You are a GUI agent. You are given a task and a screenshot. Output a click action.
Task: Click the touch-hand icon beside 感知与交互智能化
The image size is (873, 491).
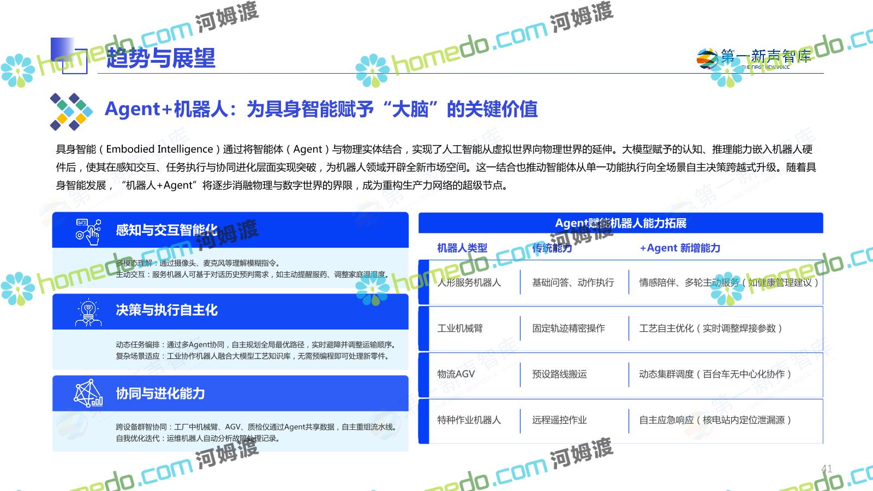pos(88,231)
